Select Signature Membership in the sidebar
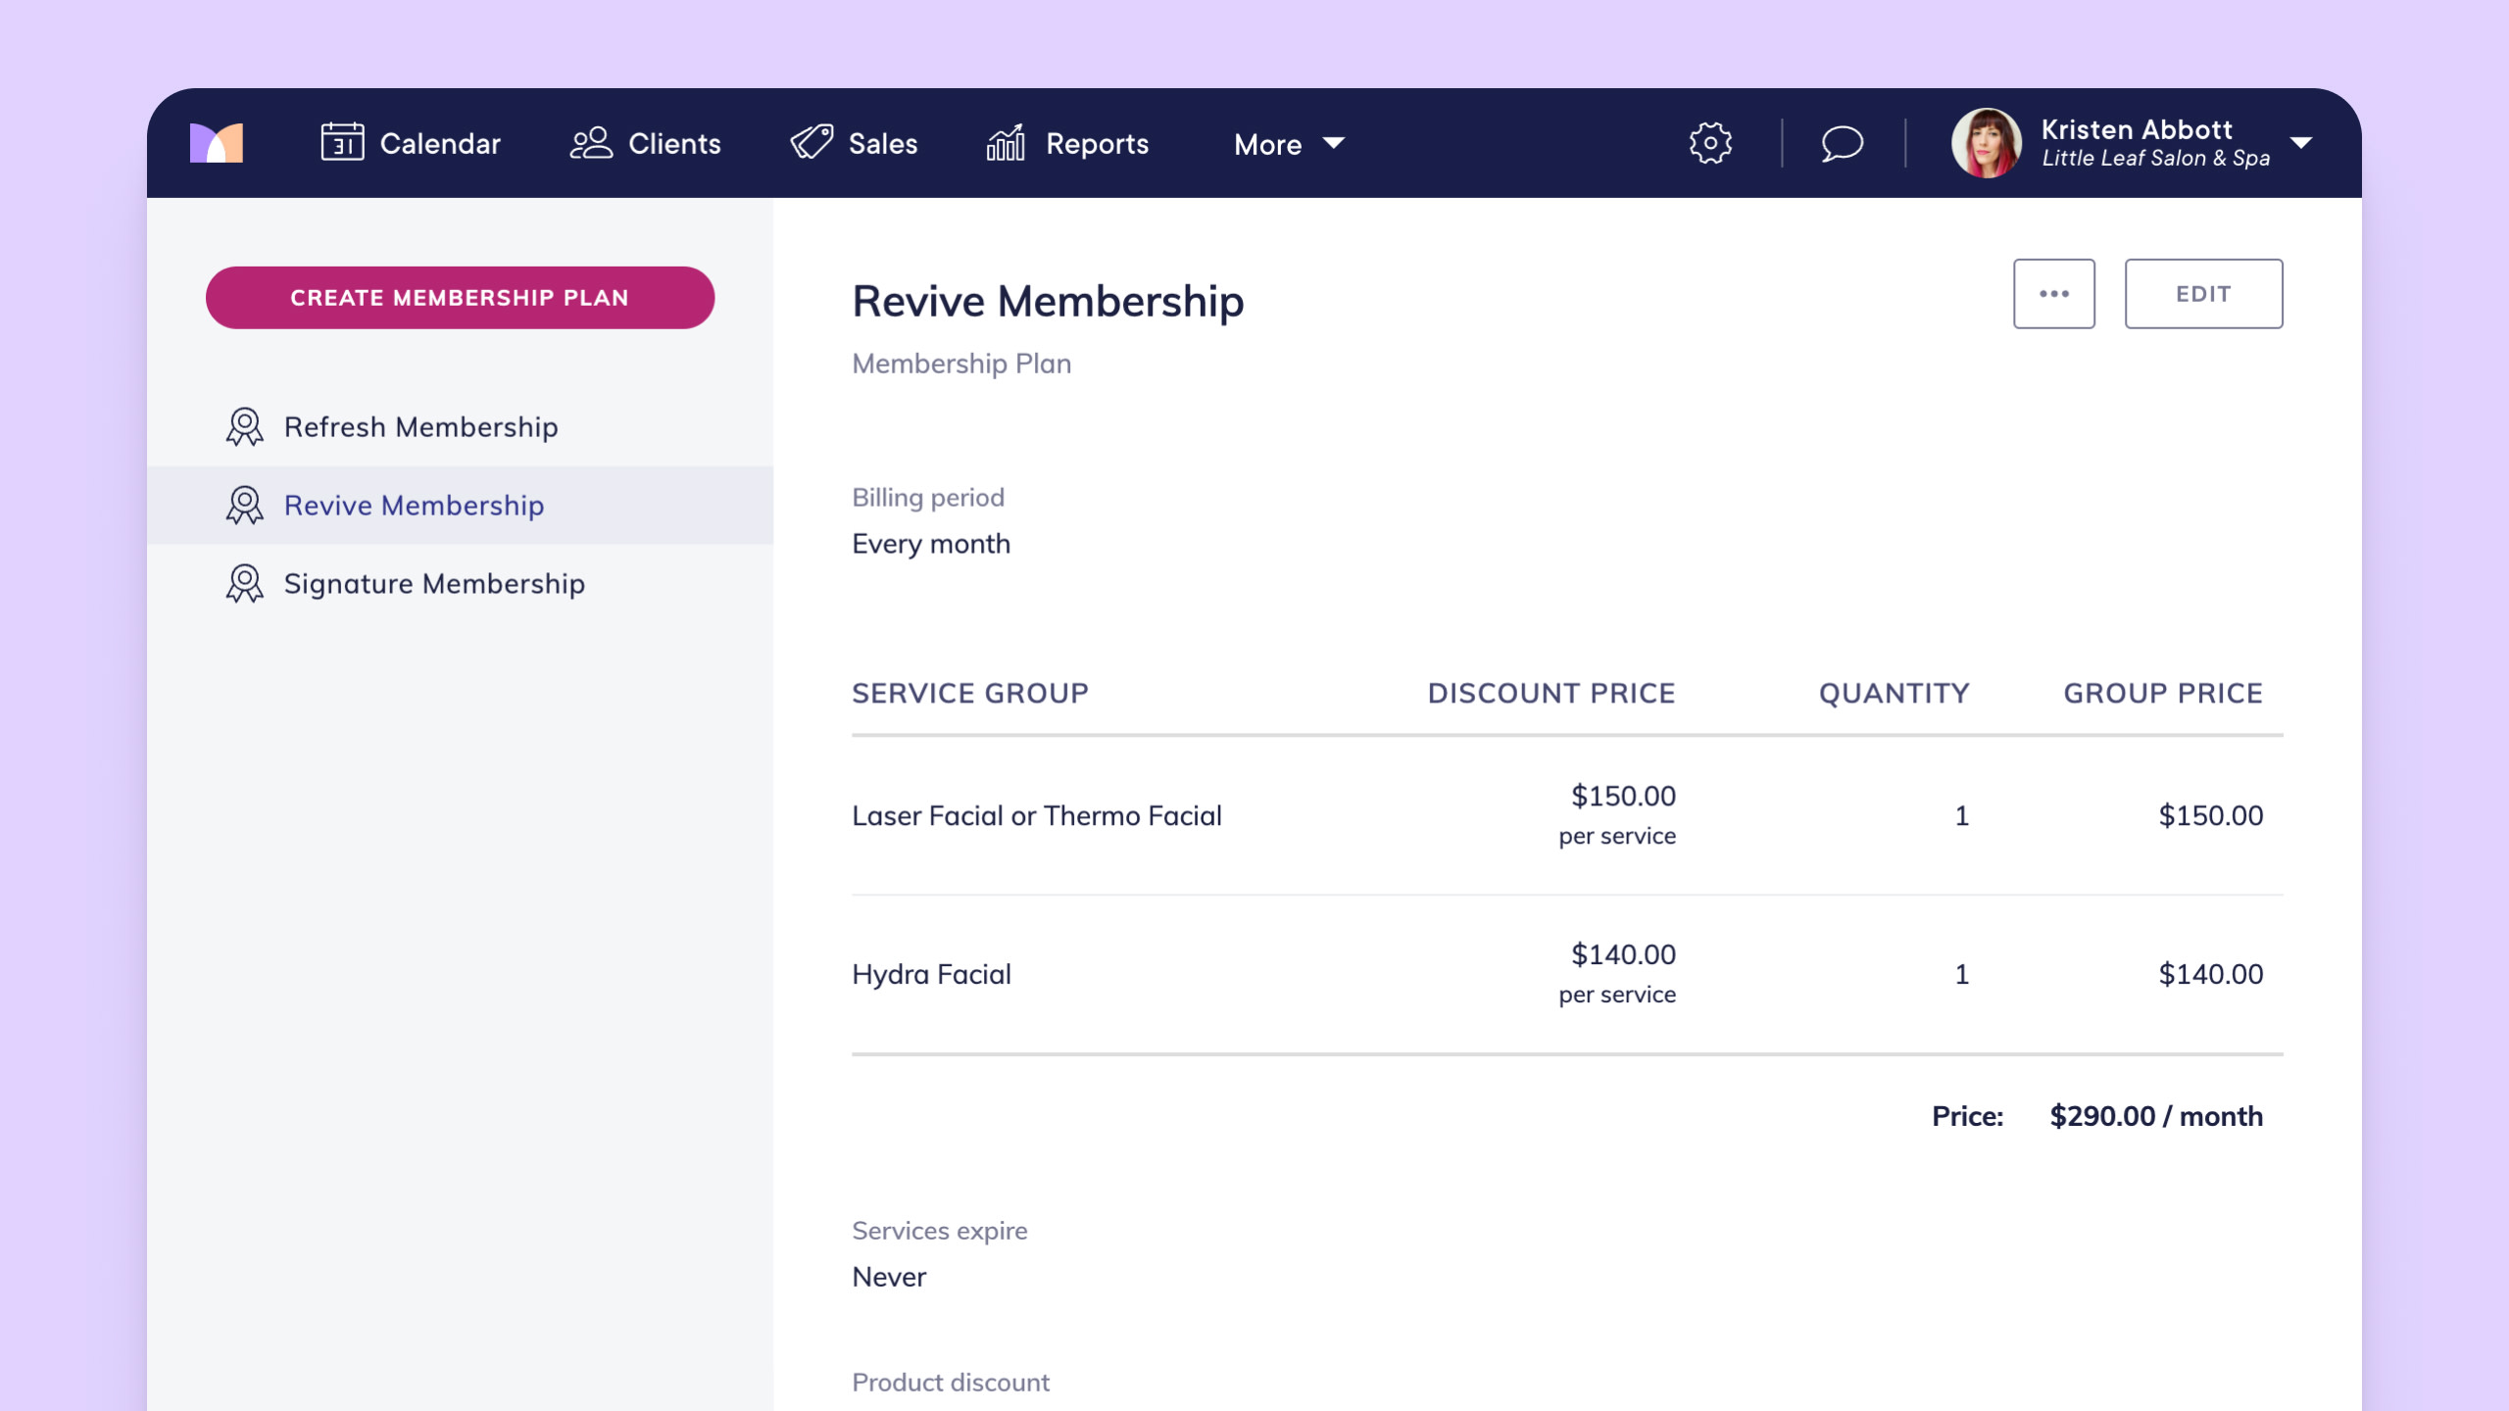This screenshot has height=1411, width=2509. coord(432,583)
